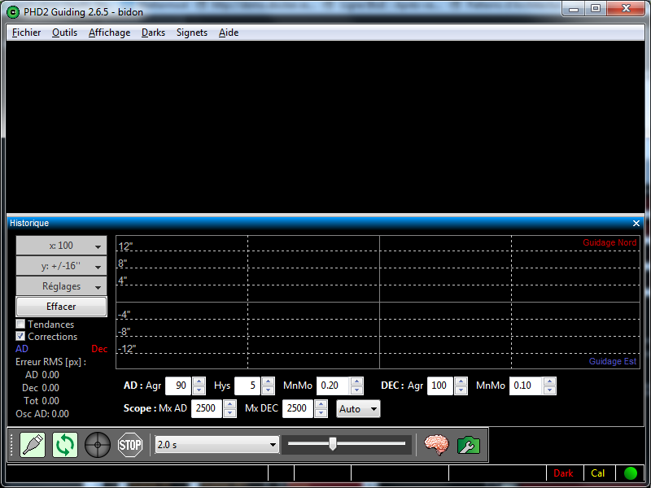Viewport: 651px width, 488px height.
Task: Decrease DEC Agr with down arrow
Action: [461, 390]
